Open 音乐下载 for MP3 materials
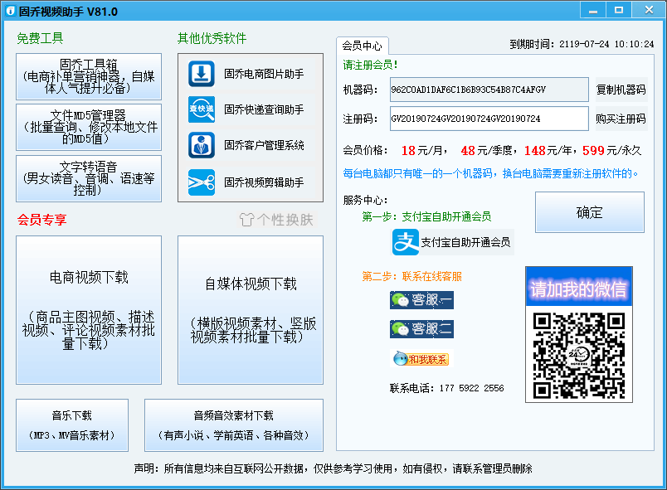This screenshot has width=667, height=490. [x=71, y=423]
